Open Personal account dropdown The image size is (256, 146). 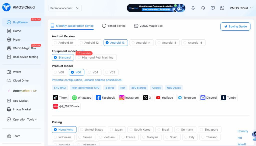[65, 8]
